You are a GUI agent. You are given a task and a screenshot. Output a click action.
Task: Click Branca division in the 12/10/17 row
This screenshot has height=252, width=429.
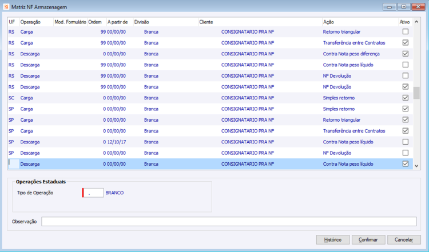[x=151, y=142]
